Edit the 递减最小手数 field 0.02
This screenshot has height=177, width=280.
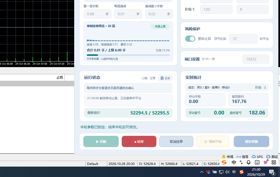click(159, 14)
